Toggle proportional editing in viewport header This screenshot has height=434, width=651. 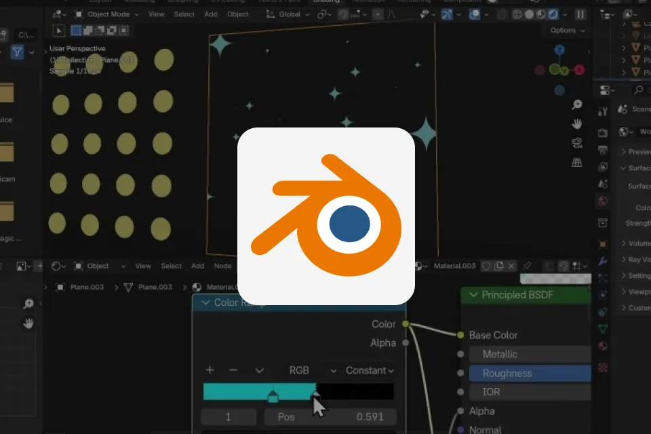(378, 14)
